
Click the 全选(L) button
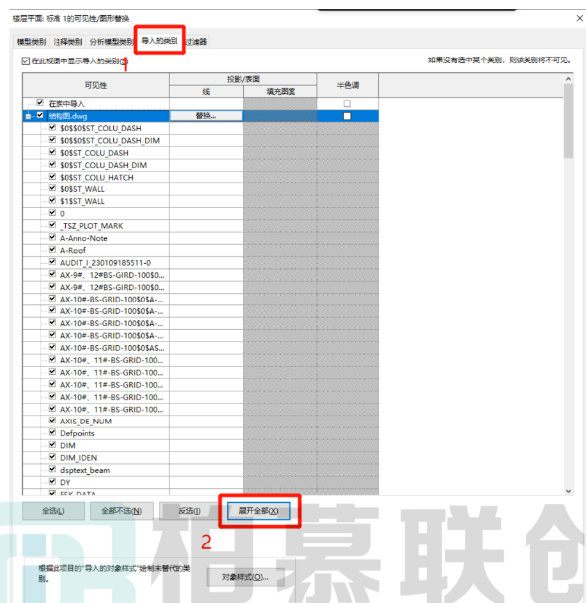54,511
